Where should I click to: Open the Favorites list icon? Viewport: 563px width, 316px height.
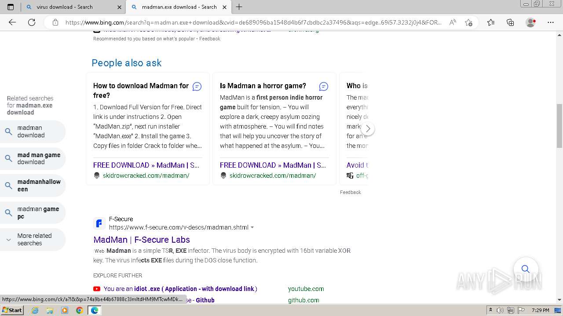491,22
